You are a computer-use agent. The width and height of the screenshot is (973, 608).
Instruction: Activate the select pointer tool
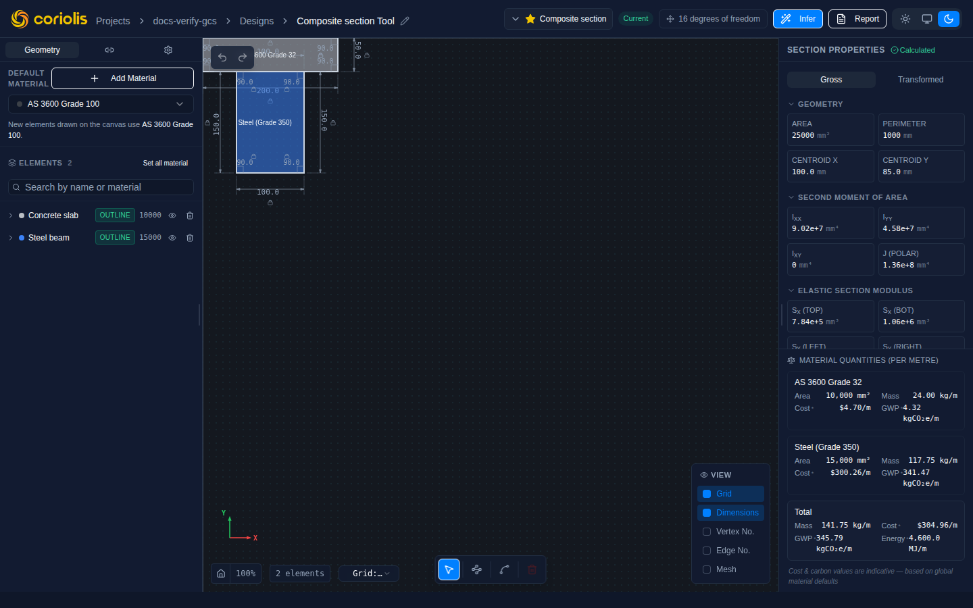pos(449,569)
